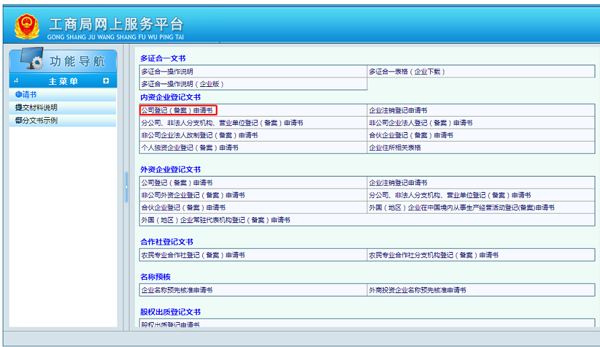Open 多证合一表格（企业下载）
Viewport: 600px width, 347px height.
[x=407, y=71]
